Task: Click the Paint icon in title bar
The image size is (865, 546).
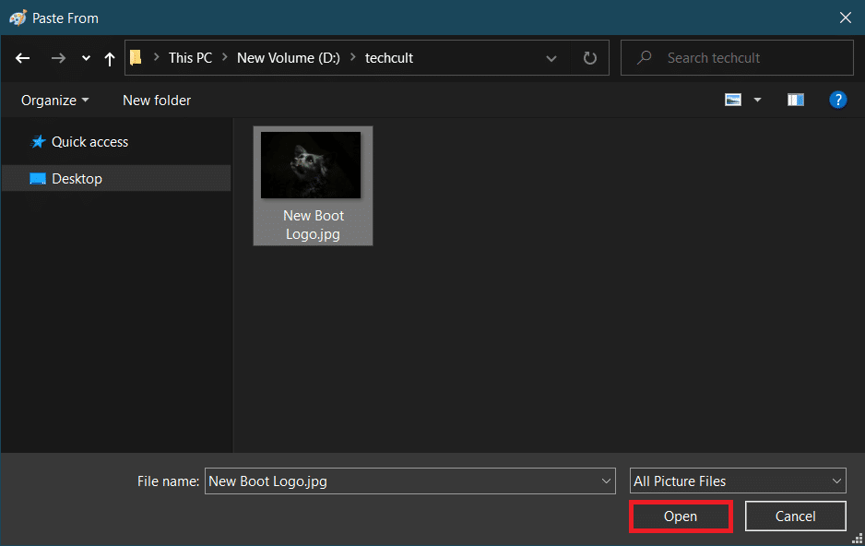Action: pyautogui.click(x=18, y=18)
